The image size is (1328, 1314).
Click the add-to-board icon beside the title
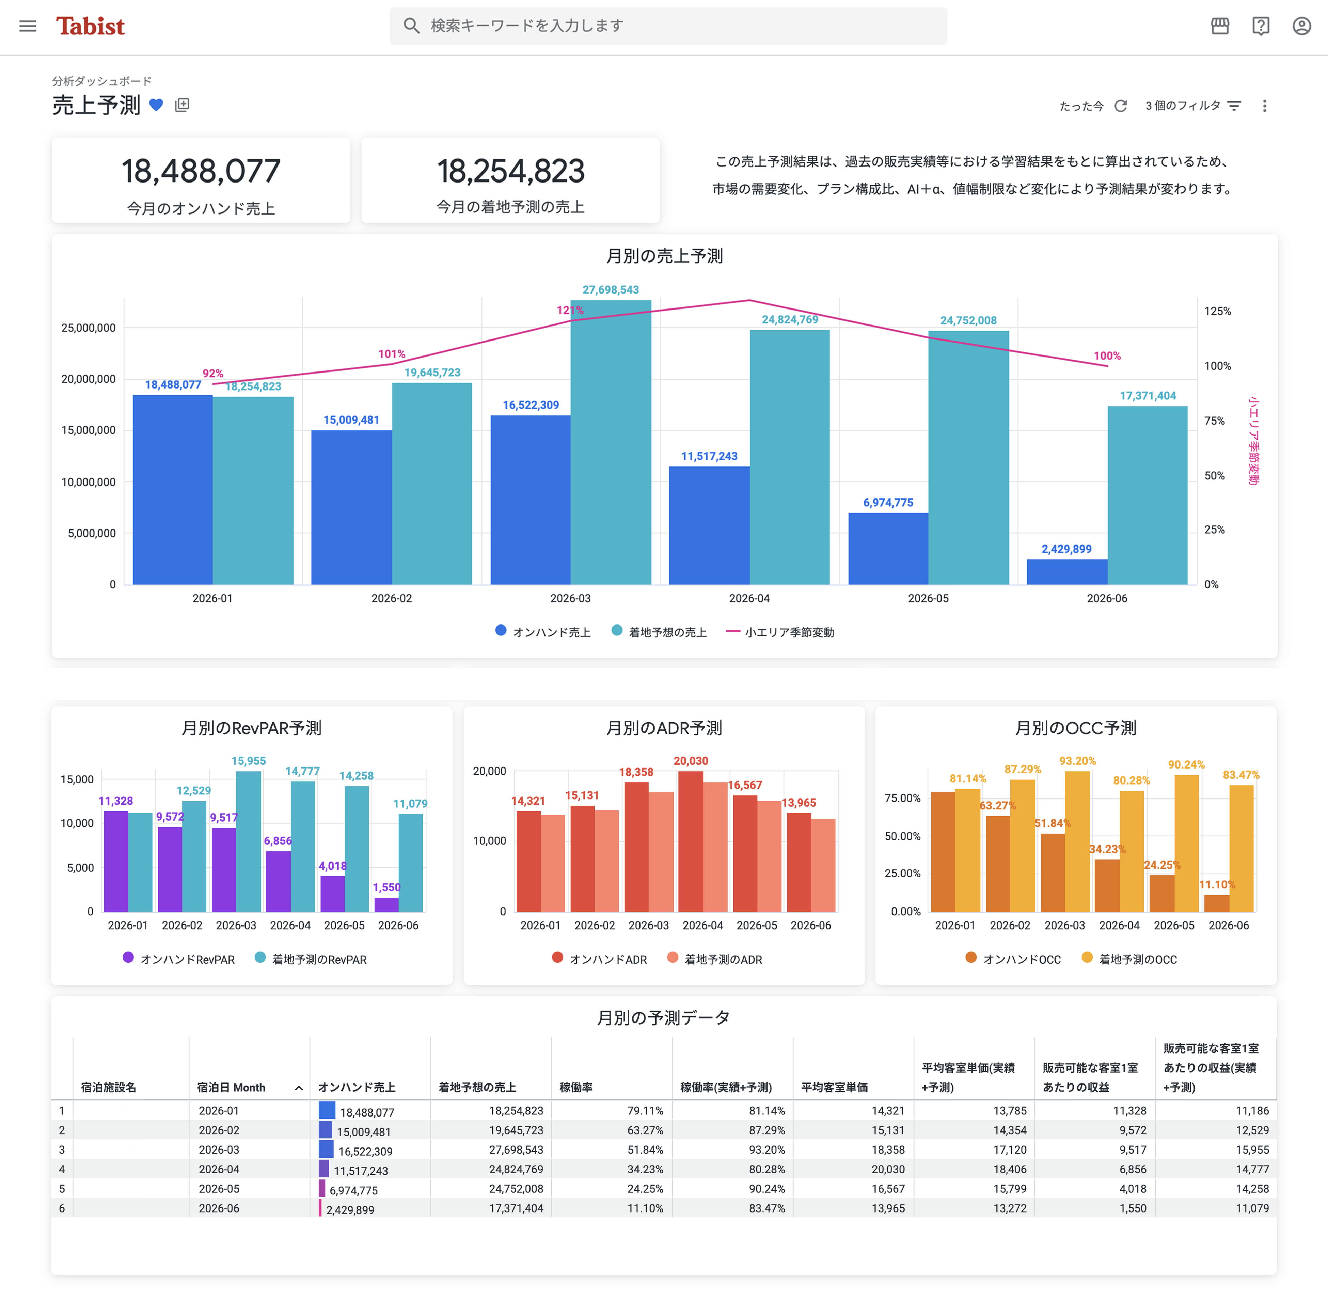tap(182, 105)
